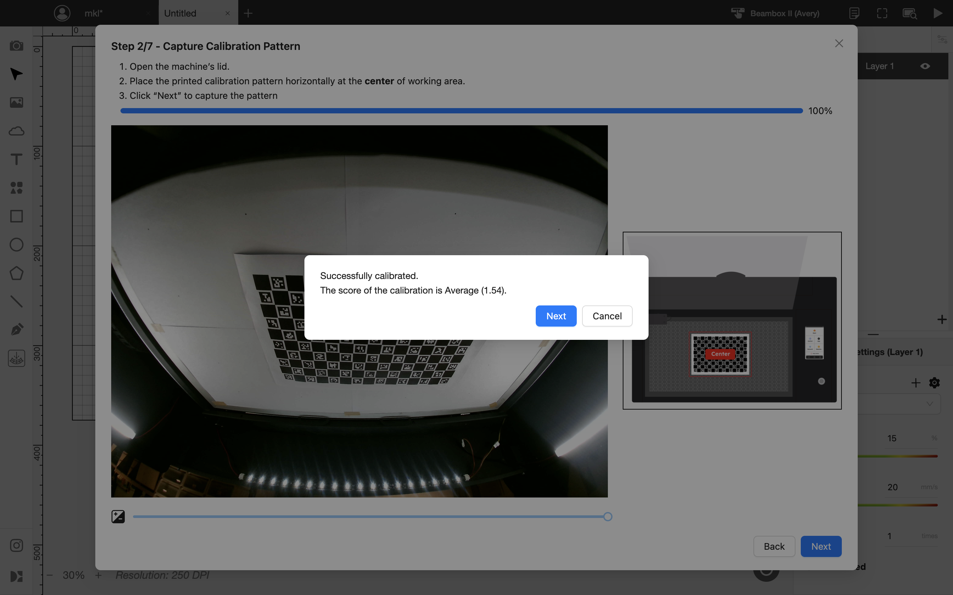The width and height of the screenshot is (953, 595).
Task: Click the exposure slider handle
Action: point(608,517)
